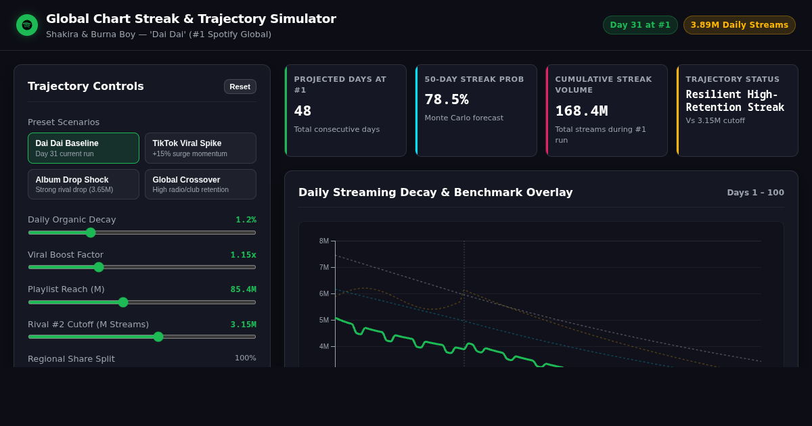Open the Projected Days at #1 card
Screen dimensions: 812x426
(x=345, y=111)
